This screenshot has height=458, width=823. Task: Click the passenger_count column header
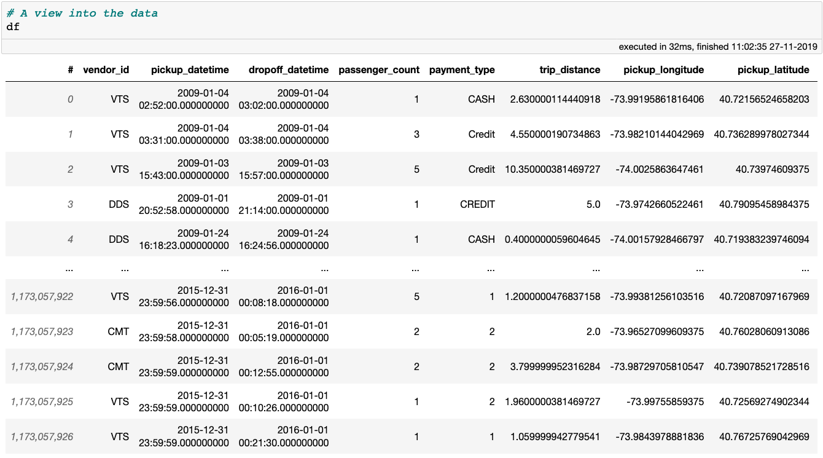(x=379, y=70)
